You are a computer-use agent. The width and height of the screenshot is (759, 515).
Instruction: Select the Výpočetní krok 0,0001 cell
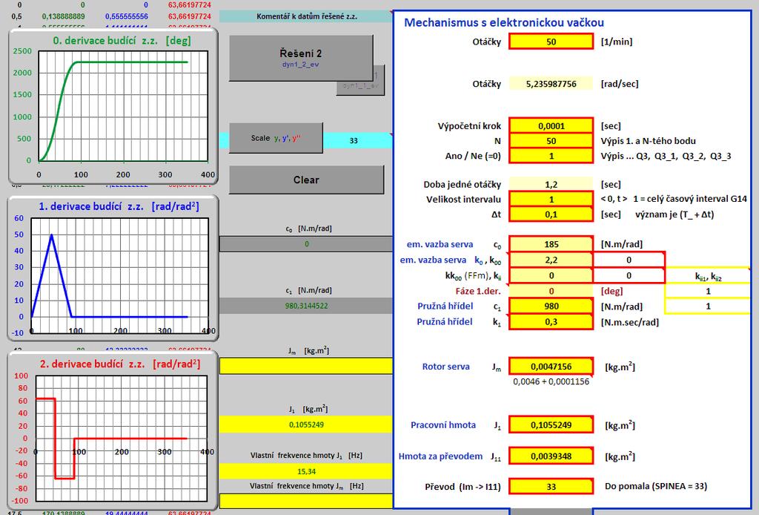click(551, 126)
